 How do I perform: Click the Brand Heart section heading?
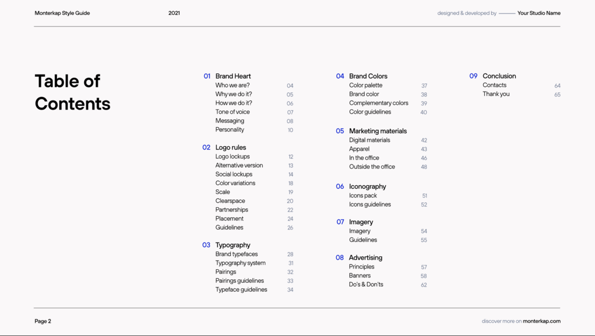[x=233, y=76]
